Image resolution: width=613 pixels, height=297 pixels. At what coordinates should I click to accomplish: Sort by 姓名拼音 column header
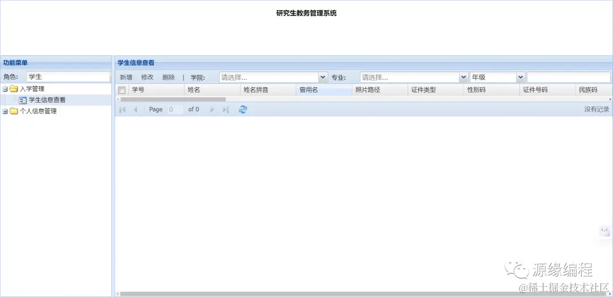pyautogui.click(x=268, y=90)
